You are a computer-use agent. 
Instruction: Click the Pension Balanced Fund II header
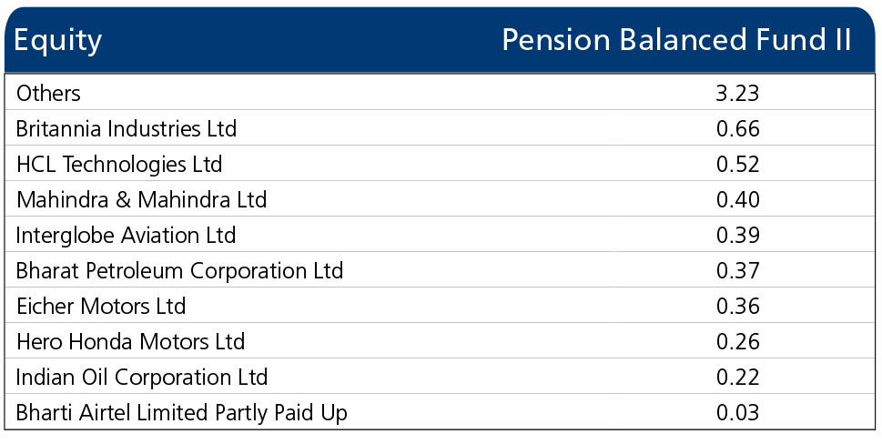(x=676, y=41)
